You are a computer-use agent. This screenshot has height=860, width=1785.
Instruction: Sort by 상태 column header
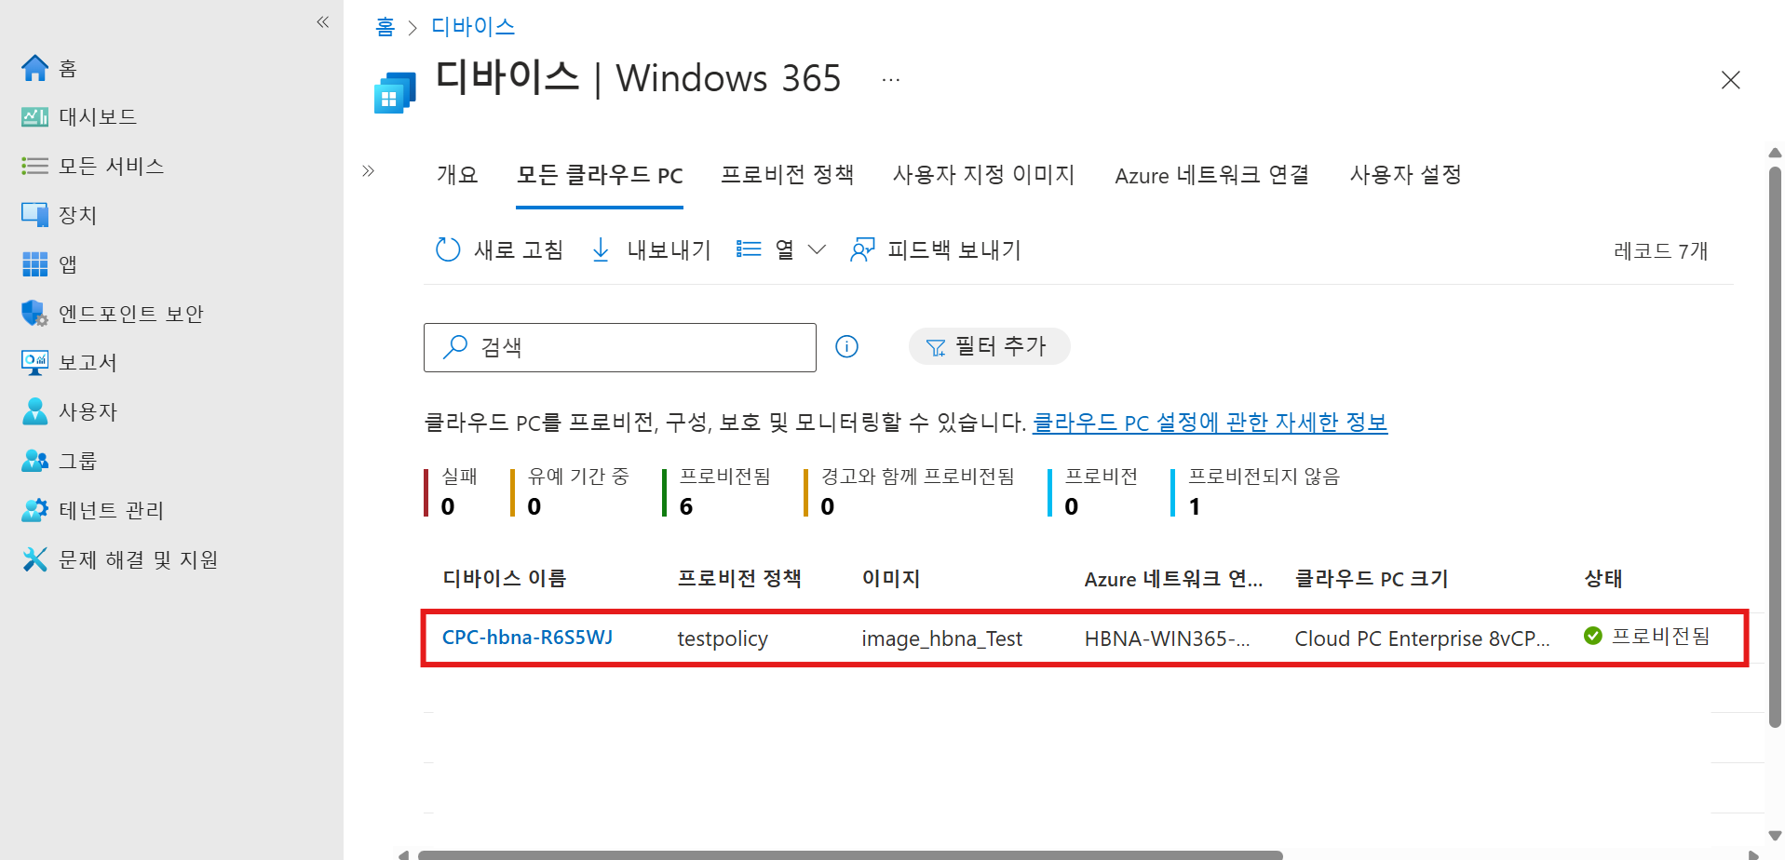click(x=1603, y=578)
